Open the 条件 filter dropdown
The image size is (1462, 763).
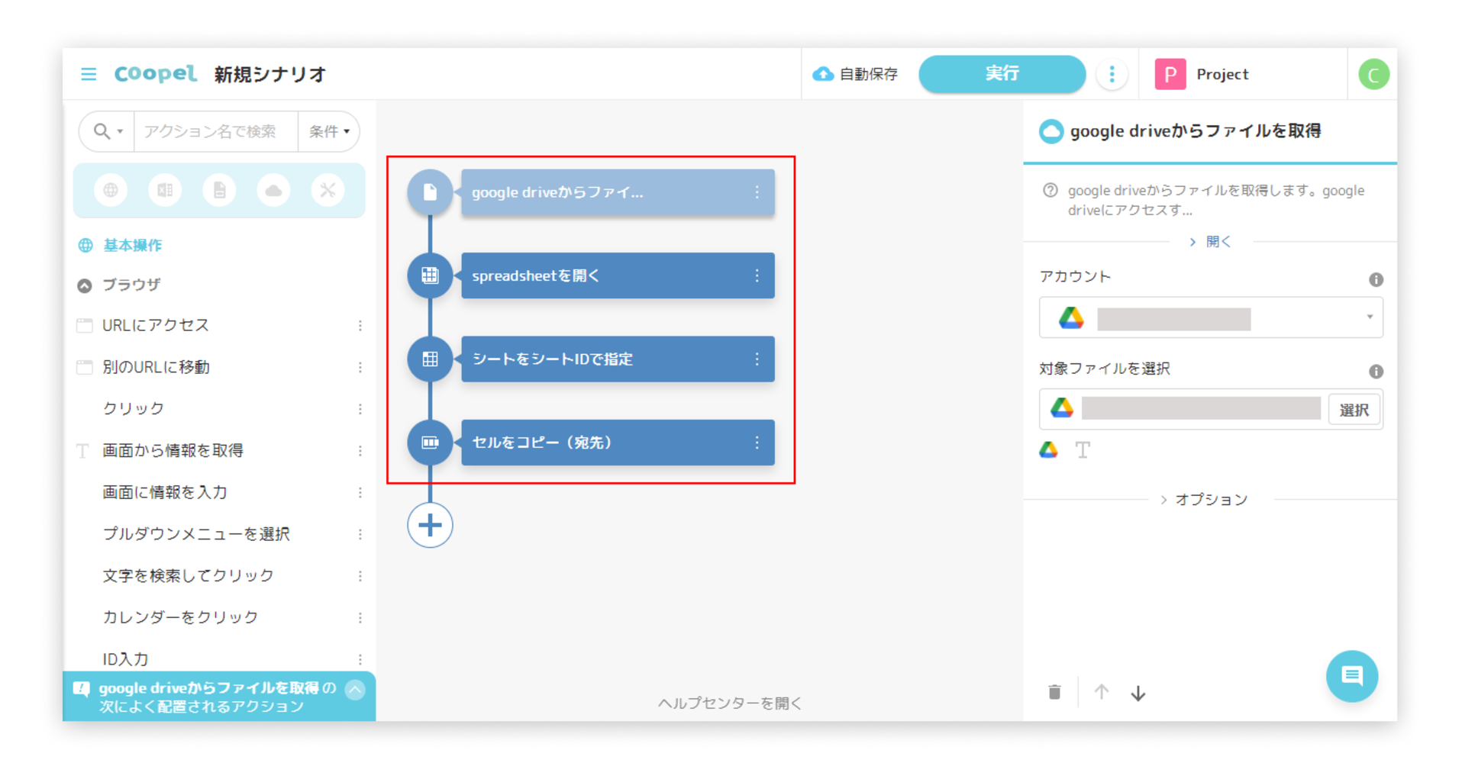329,131
